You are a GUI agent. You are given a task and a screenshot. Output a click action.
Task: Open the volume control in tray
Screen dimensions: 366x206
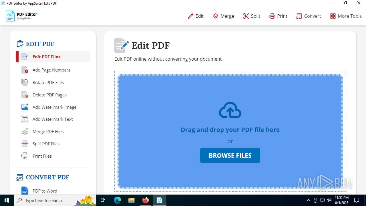(x=329, y=200)
